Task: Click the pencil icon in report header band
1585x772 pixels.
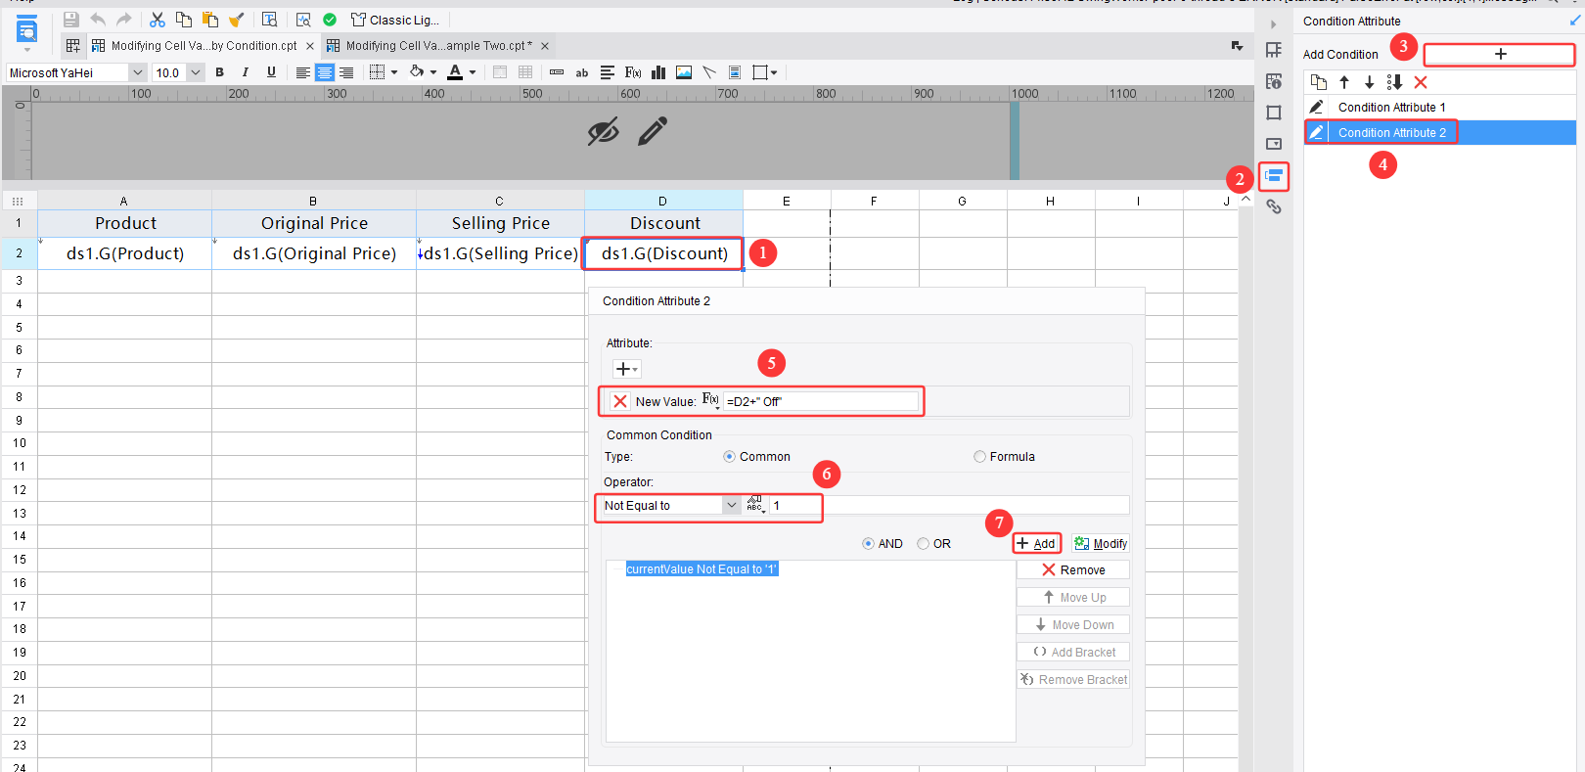Action: 653,131
